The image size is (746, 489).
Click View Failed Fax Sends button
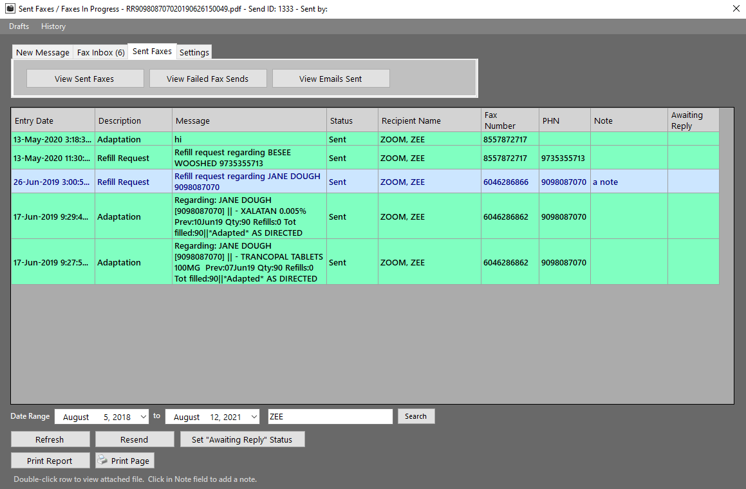207,79
